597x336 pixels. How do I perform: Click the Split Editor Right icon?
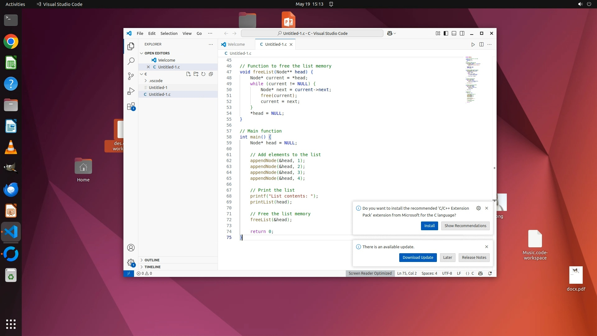pyautogui.click(x=481, y=44)
